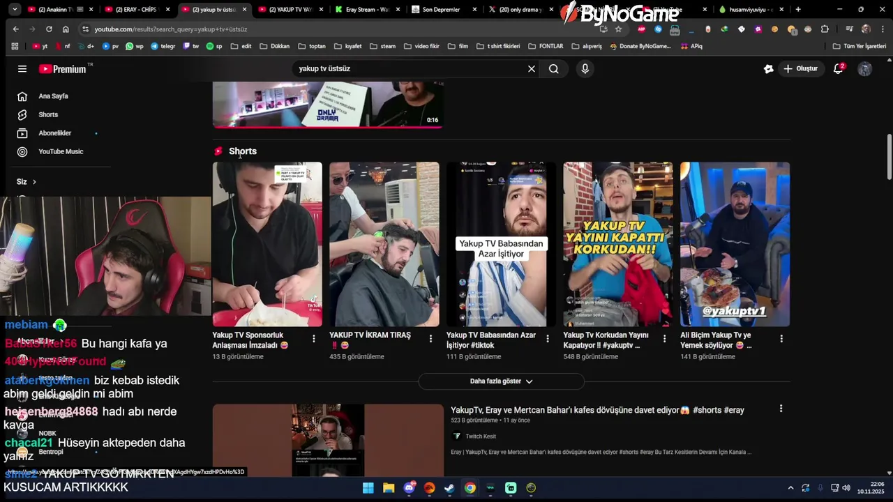Open the Dükkan bookmark folder
893x502 pixels.
coord(274,46)
